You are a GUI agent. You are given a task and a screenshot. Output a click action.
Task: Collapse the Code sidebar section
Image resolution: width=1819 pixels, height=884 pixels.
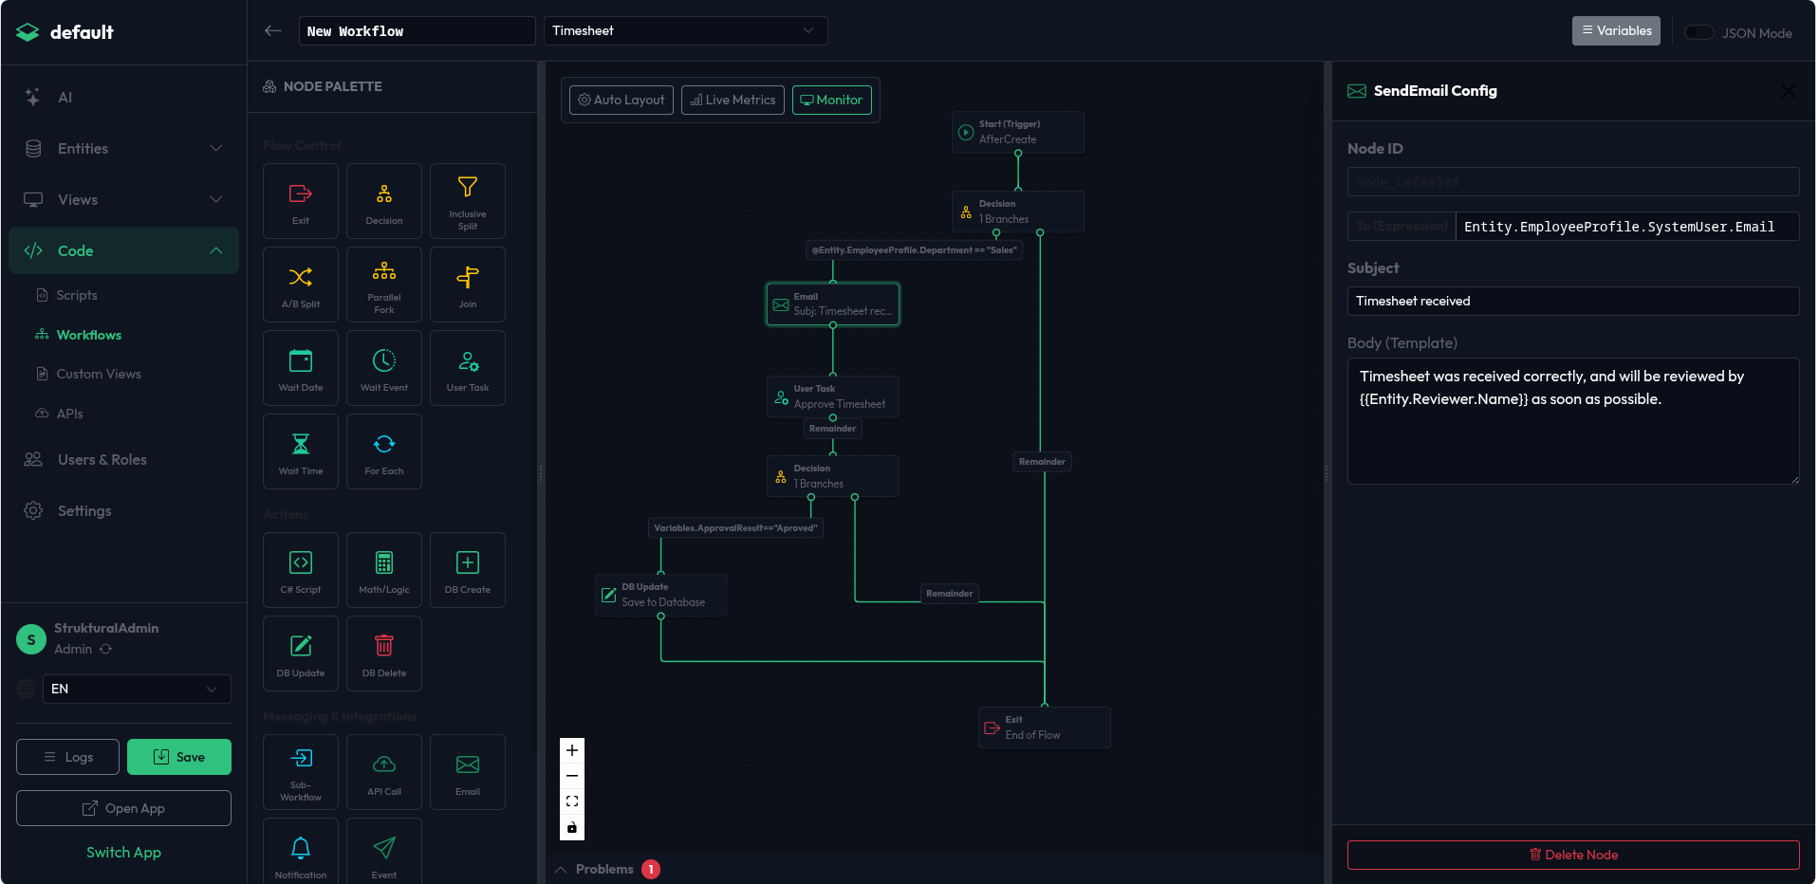click(123, 250)
